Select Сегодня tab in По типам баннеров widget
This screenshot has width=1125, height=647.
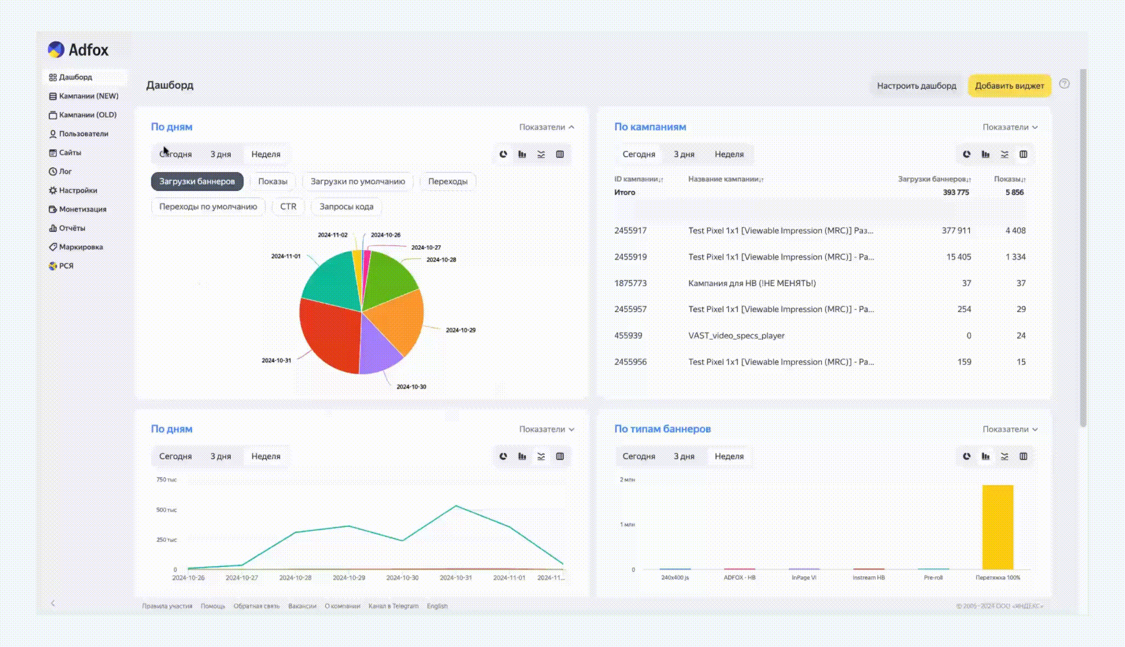tap(638, 457)
